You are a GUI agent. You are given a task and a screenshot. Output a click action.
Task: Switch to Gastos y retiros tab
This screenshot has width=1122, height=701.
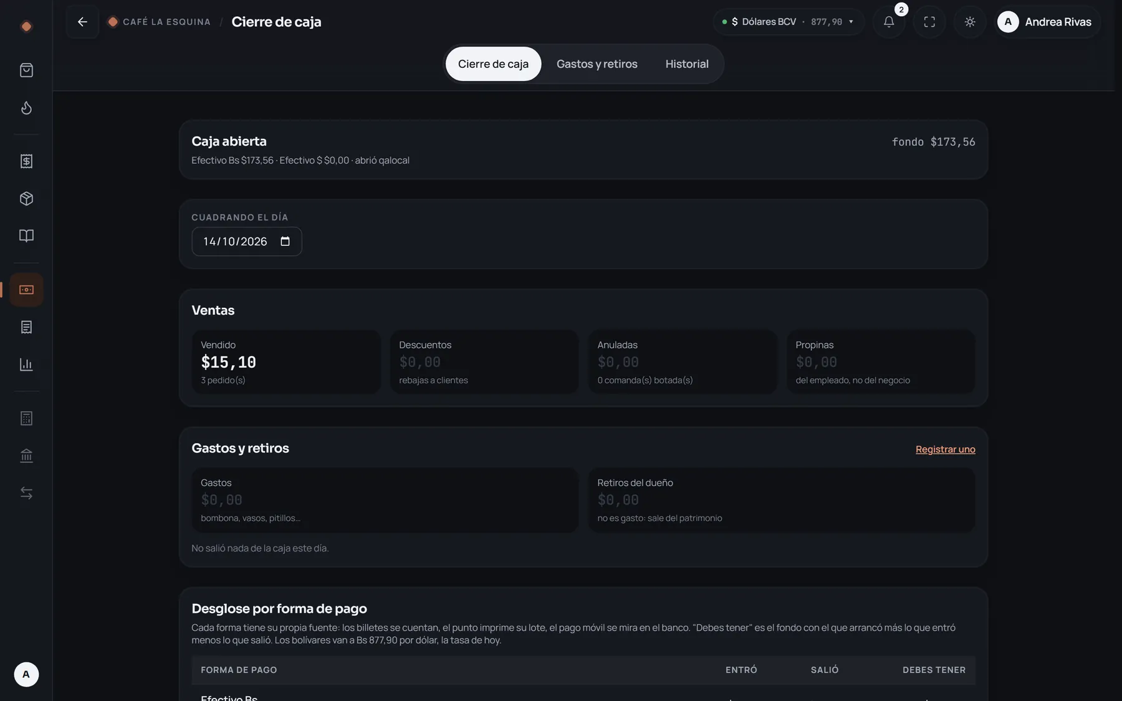click(x=597, y=64)
